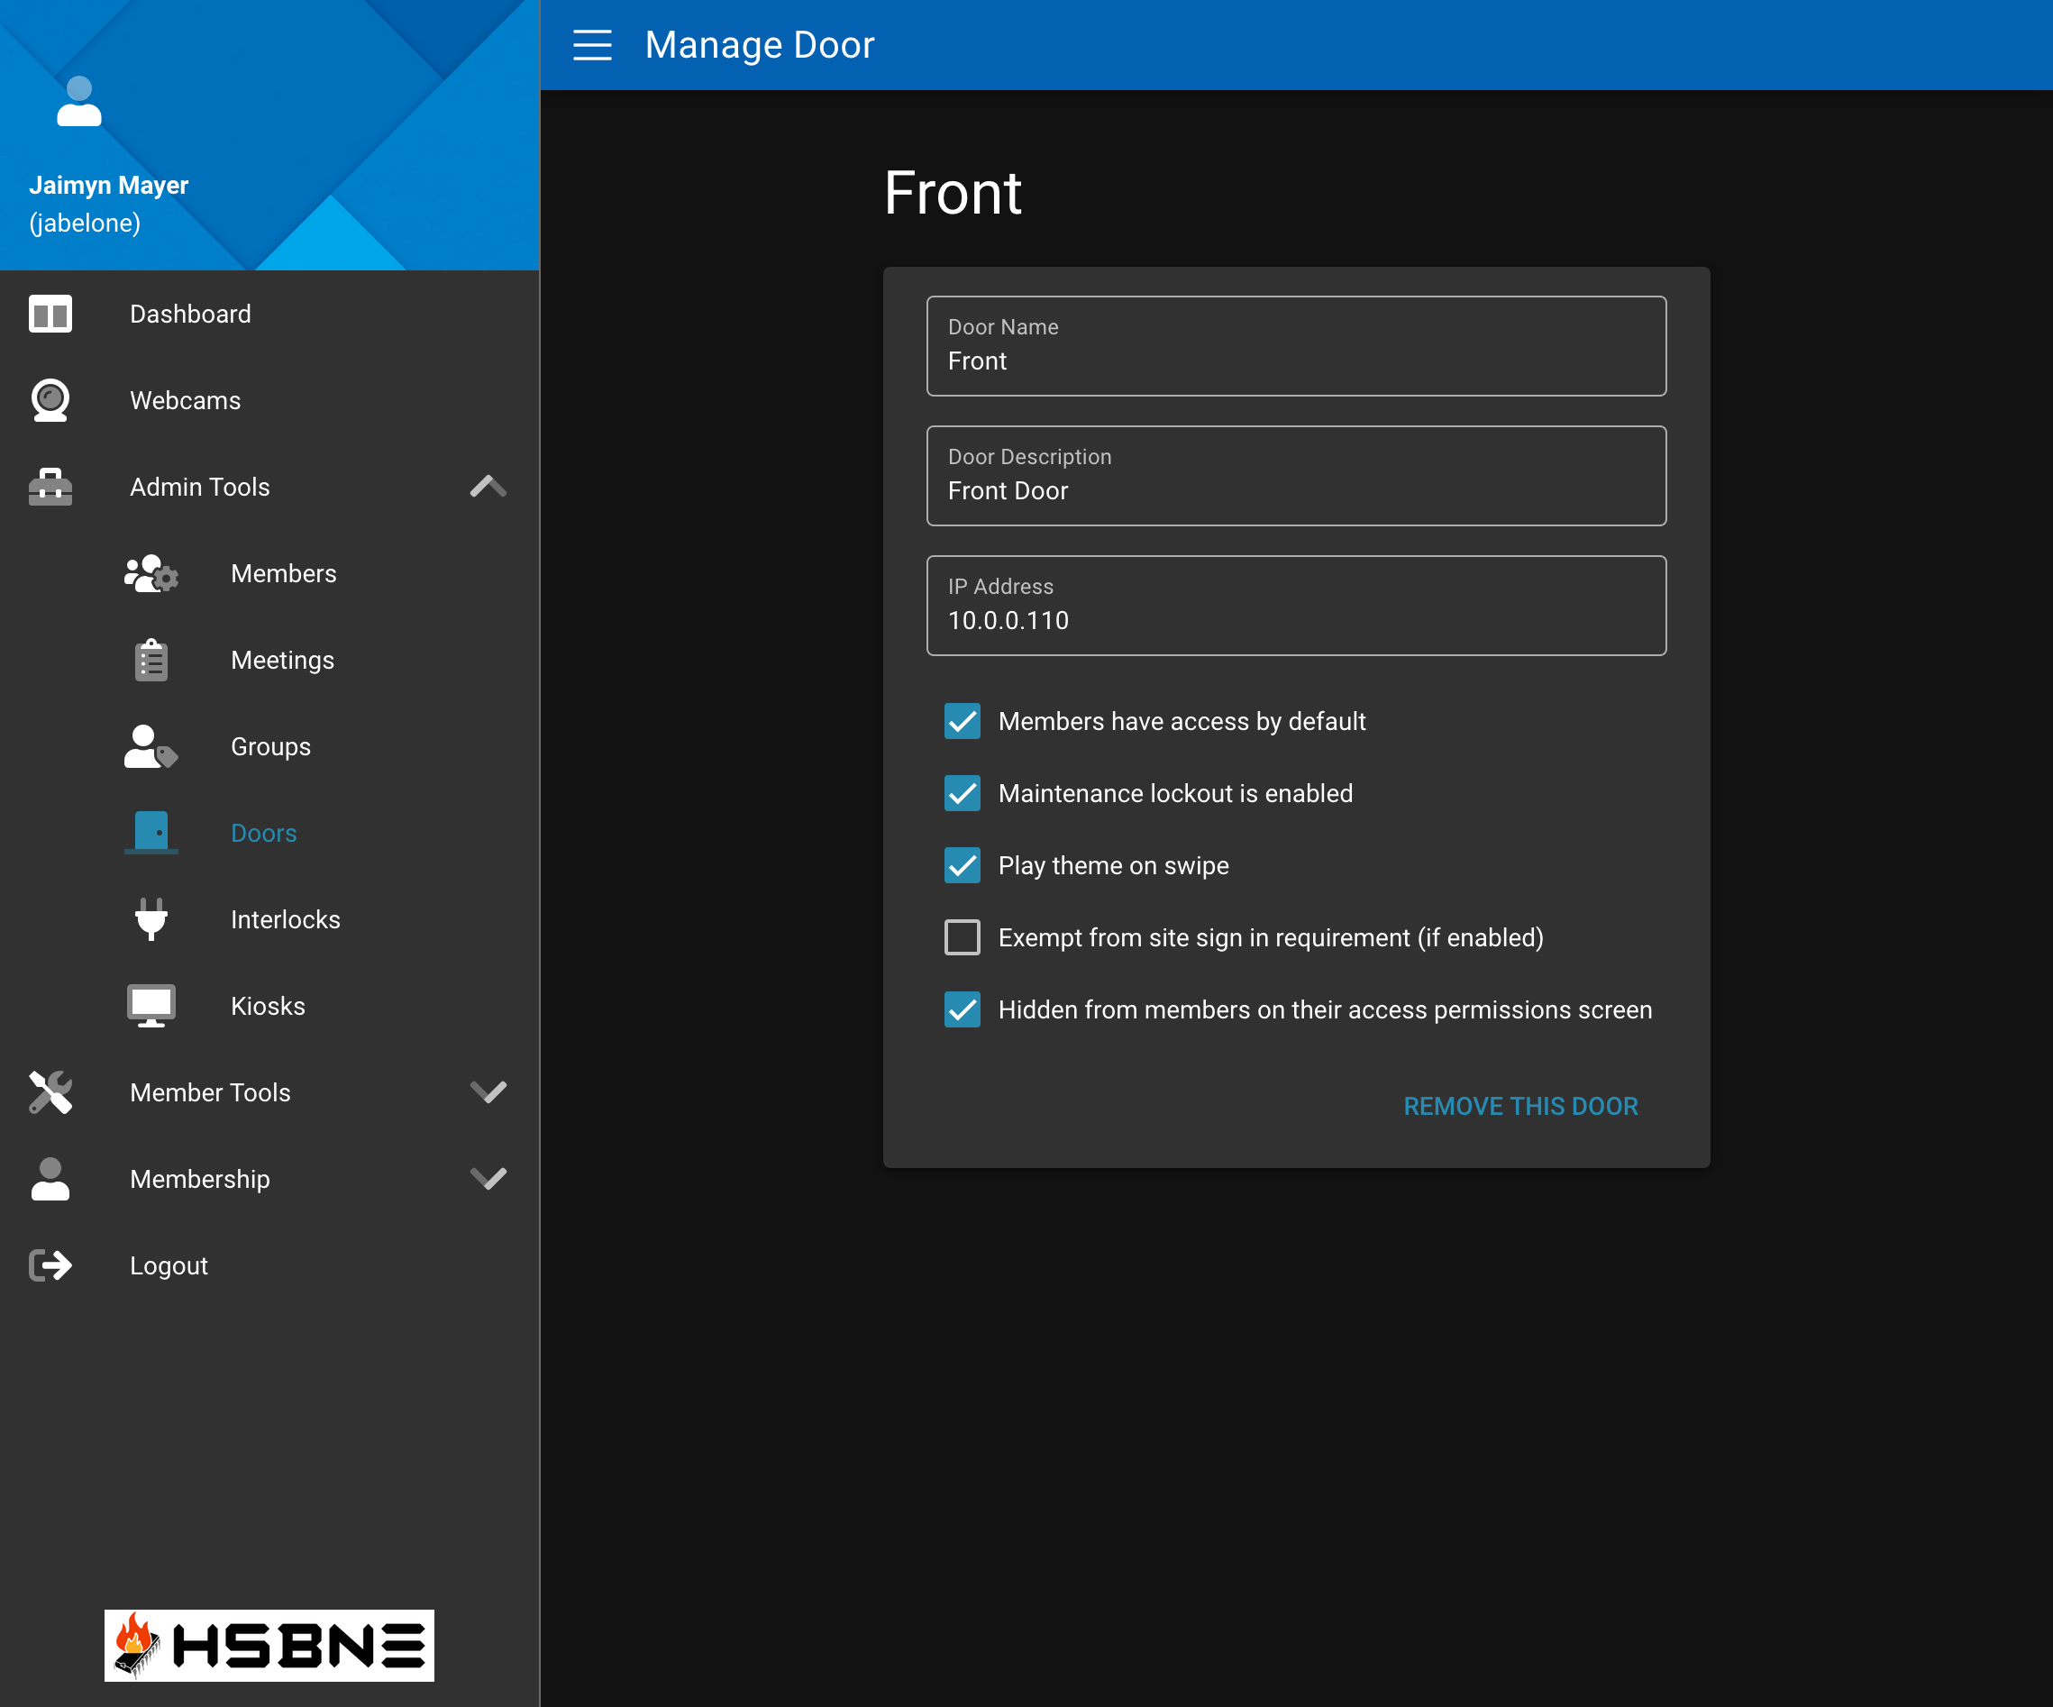Select Doors menu item
The image size is (2053, 1707).
pos(264,833)
